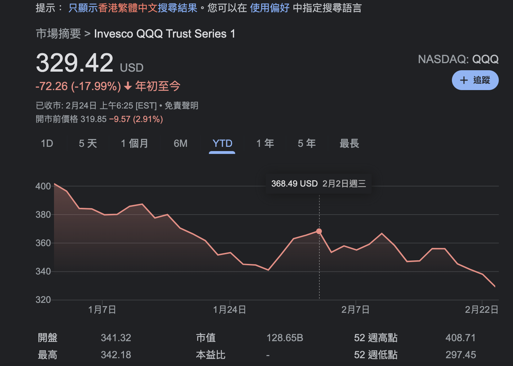The image size is (513, 366).
Task: Click pre-market change −9.57 (2.91%)
Action: point(136,119)
